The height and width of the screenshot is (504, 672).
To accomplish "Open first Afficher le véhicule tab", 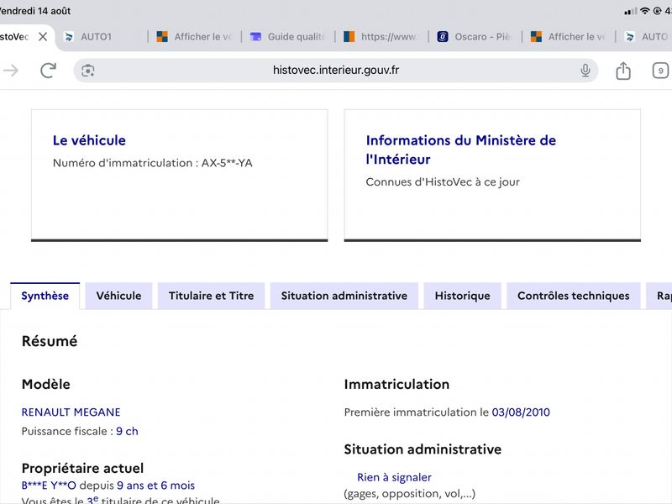I will coord(194,37).
